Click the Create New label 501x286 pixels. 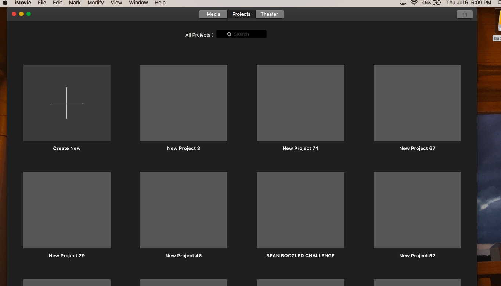click(67, 148)
